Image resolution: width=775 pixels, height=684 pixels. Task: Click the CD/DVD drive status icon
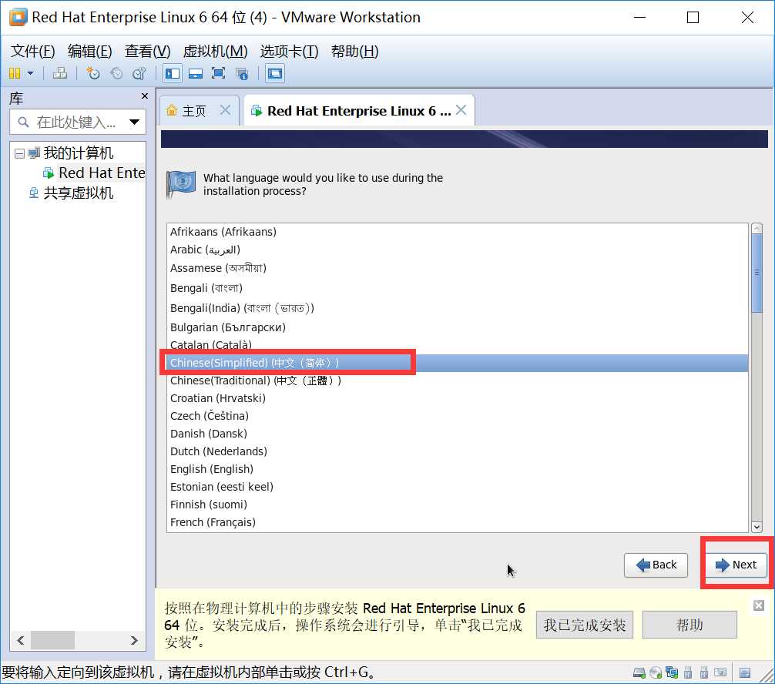click(656, 672)
